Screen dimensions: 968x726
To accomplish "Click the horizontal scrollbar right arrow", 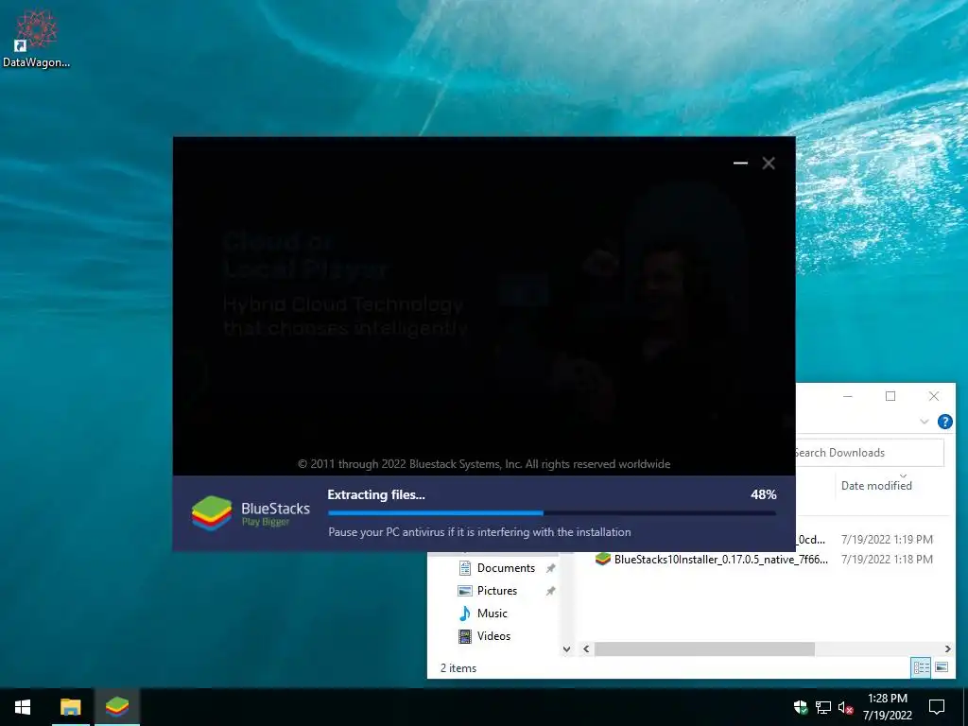I will pos(947,648).
